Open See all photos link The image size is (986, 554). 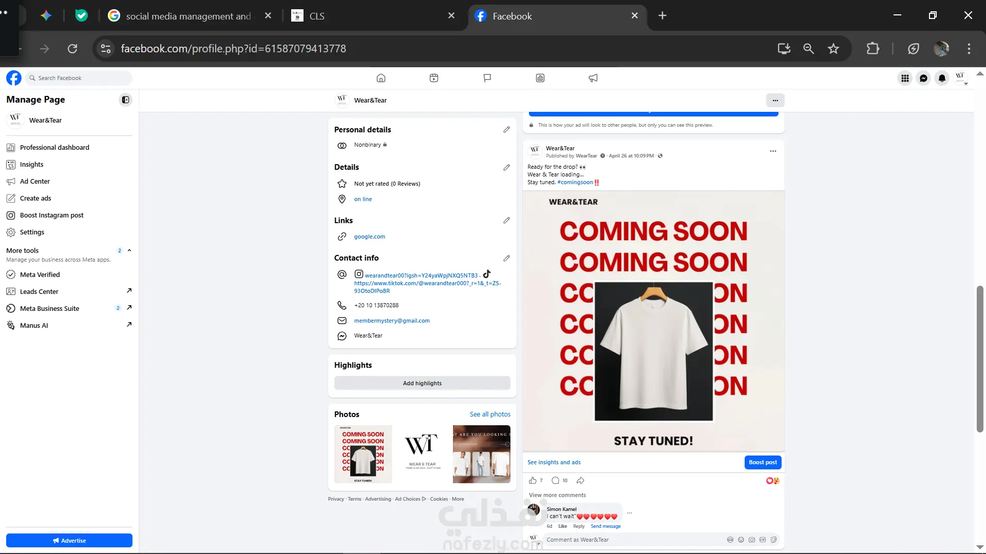click(x=490, y=414)
